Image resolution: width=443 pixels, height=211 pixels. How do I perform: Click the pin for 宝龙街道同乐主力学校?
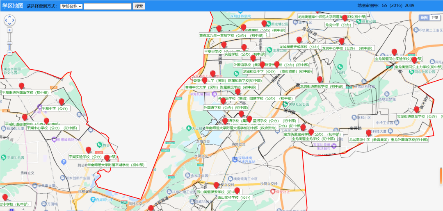(414, 60)
